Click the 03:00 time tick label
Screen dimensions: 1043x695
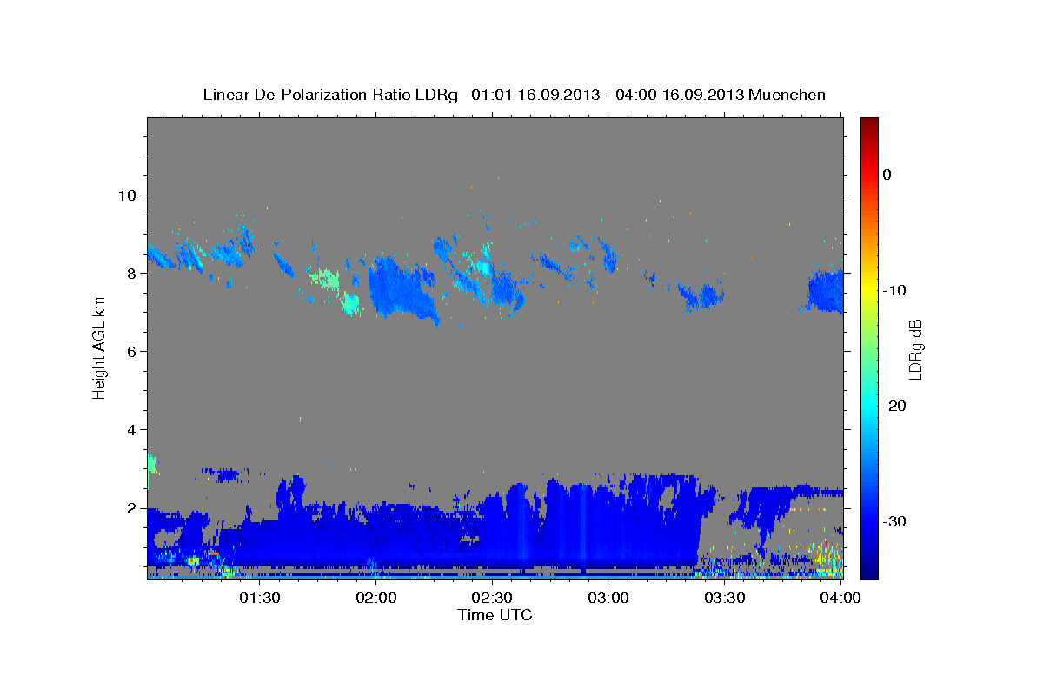(x=608, y=599)
